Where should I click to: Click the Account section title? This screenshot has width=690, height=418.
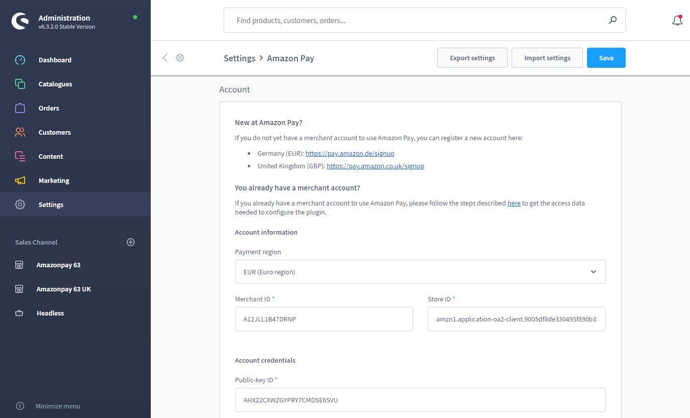click(235, 89)
